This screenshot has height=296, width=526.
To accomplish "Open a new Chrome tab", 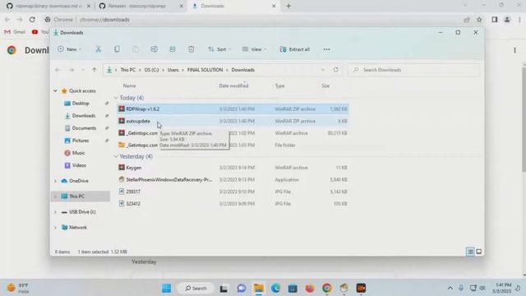I will (288, 6).
